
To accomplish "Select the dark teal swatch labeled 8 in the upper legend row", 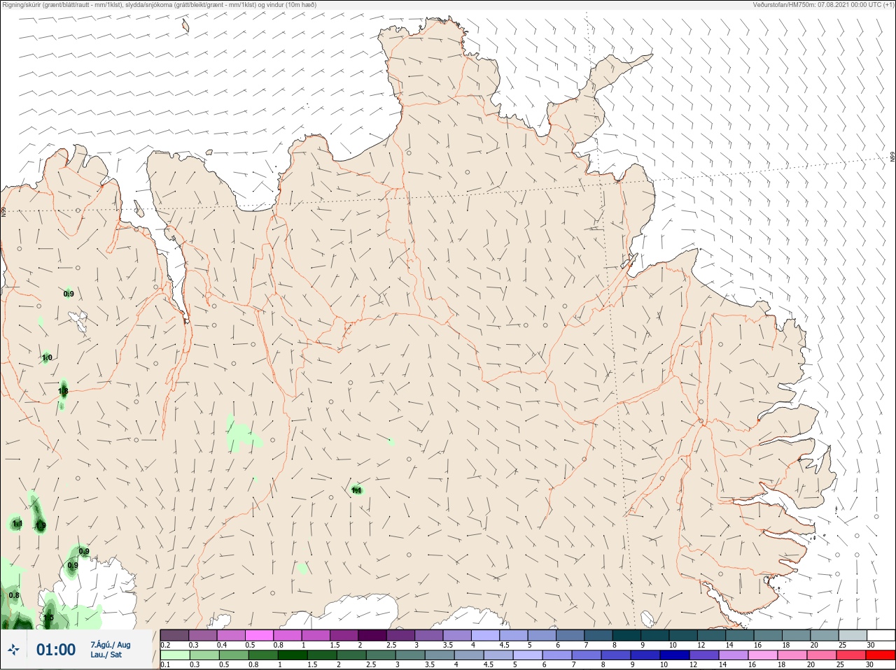I will click(626, 635).
